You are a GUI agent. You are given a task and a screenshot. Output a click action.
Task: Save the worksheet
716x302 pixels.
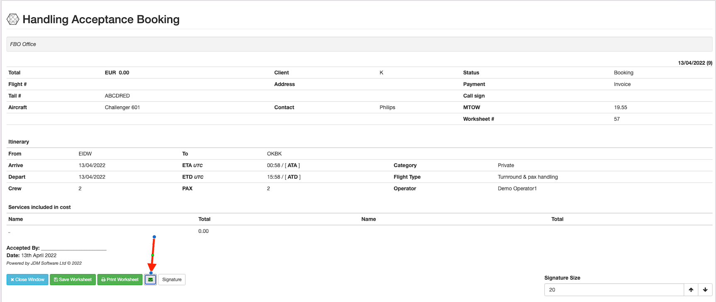point(73,280)
